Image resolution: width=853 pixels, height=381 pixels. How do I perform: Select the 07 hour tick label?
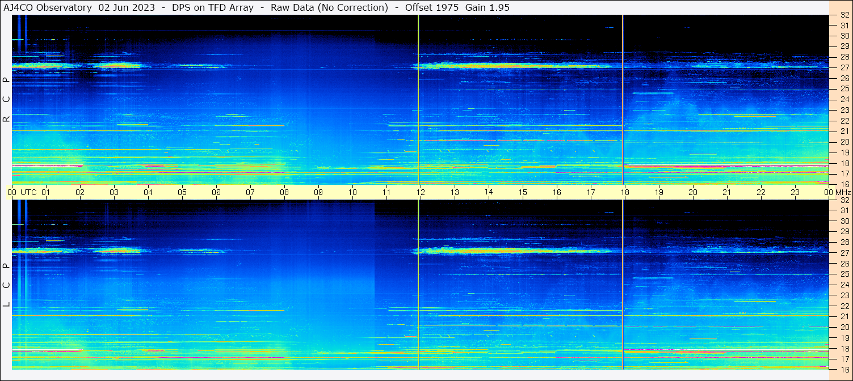click(250, 192)
